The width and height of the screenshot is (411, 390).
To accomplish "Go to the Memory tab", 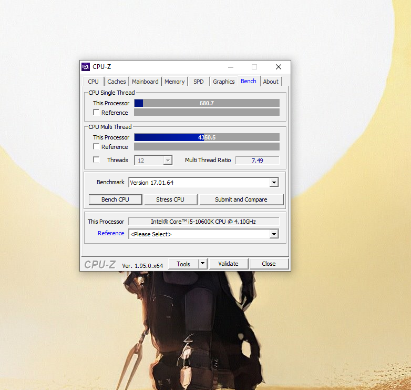I will [174, 82].
